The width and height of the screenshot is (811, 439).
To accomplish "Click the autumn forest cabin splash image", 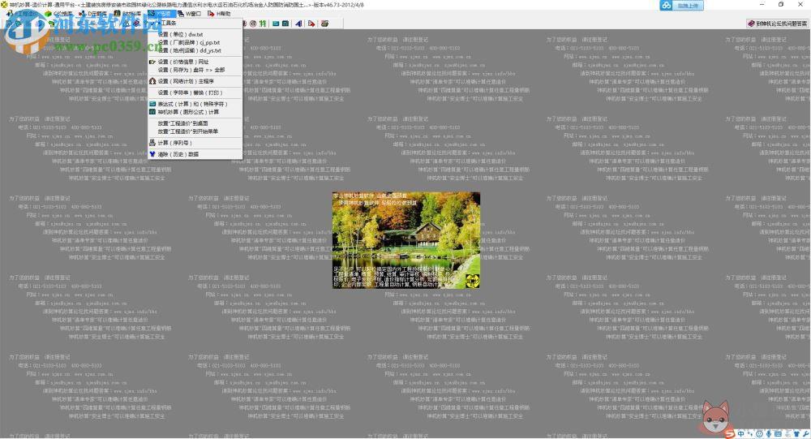I will pos(406,240).
